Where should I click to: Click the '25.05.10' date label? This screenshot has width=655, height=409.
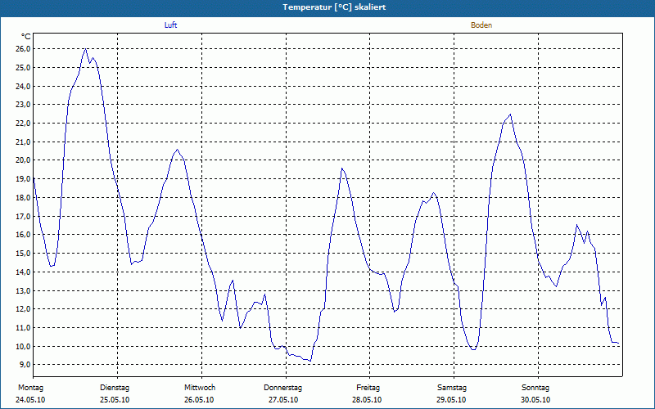point(115,400)
